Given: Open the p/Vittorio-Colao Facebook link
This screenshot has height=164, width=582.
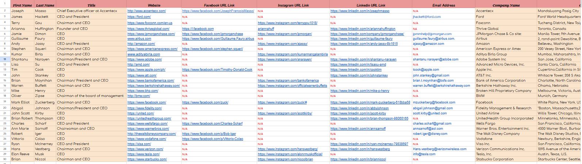Looking at the screenshot, I should 212,139.
